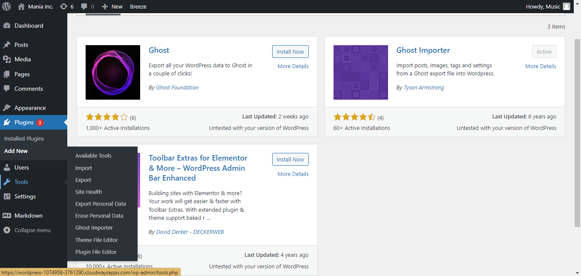
Task: Click the Active button on Ghost Importer
Action: pyautogui.click(x=544, y=52)
